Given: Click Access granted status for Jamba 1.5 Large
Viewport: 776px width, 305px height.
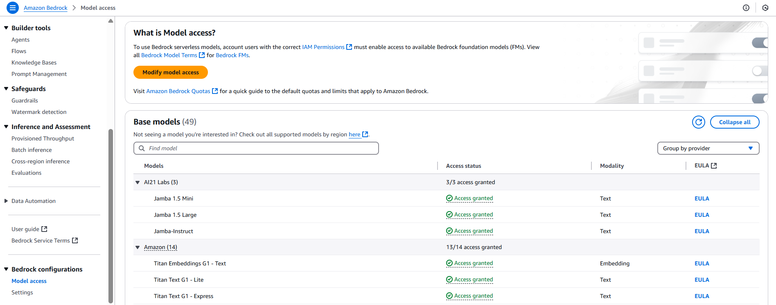Looking at the screenshot, I should (474, 215).
